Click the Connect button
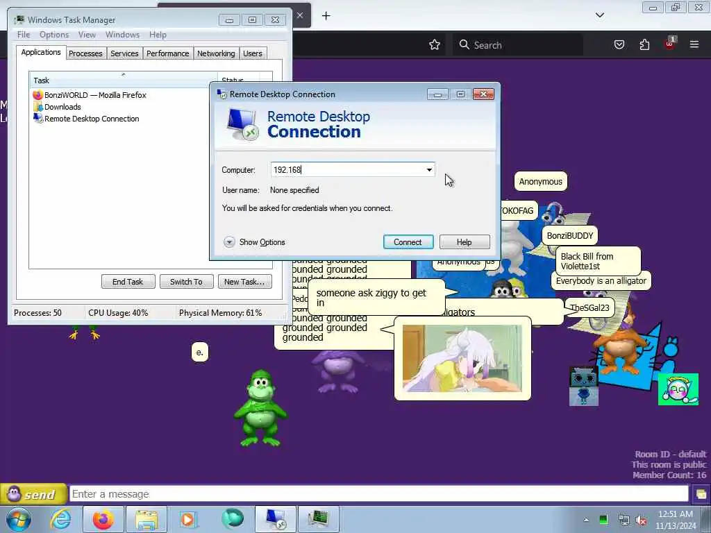 (x=408, y=242)
